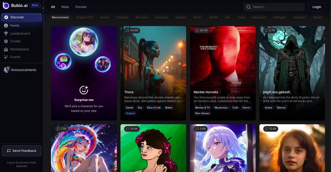Click the Create plus icon
Image resolution: width=331 pixels, height=172 pixels.
point(6,41)
